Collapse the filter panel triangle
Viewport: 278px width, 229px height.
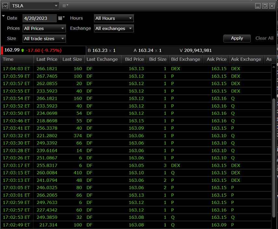tap(3, 16)
